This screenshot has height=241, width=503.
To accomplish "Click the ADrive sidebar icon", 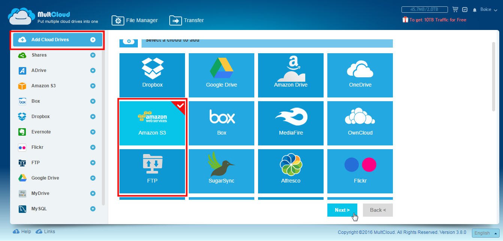I will (22, 70).
